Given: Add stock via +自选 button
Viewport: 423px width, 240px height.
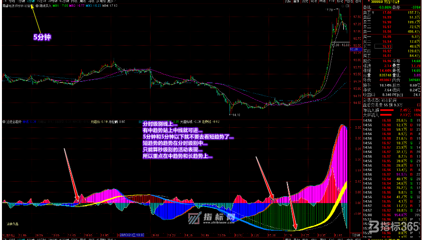Looking at the screenshot, I should pyautogui.click(x=349, y=1).
